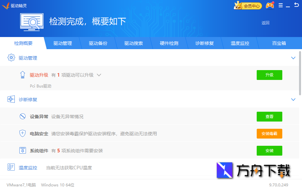
Task: Click the 设备异常 status icon
Action: [22, 116]
